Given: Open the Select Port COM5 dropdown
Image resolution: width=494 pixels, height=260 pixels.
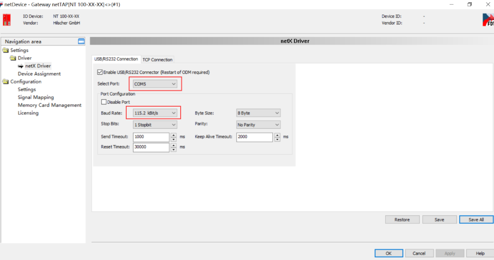Looking at the screenshot, I should coord(155,84).
